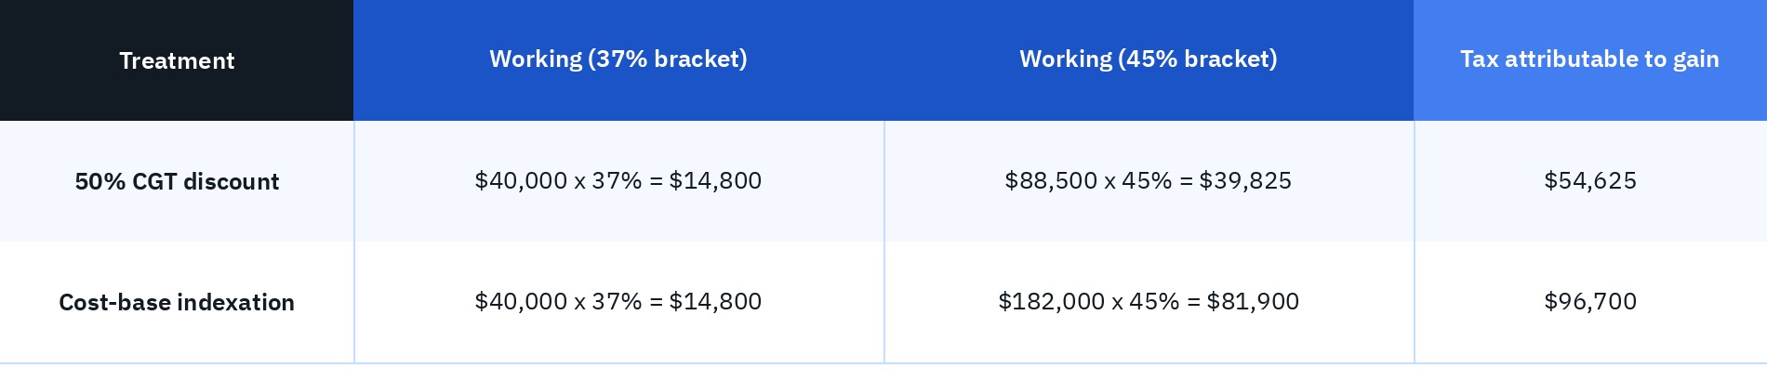Viewport: 1767px width, 381px height.
Task: Click the $182,000 amount in 45% column
Action: click(1051, 301)
